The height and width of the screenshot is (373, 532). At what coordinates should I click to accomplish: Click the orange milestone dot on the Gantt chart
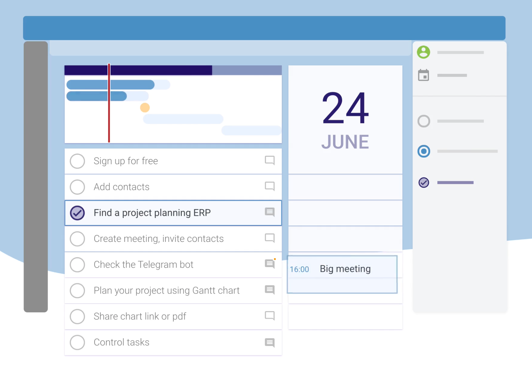point(144,108)
